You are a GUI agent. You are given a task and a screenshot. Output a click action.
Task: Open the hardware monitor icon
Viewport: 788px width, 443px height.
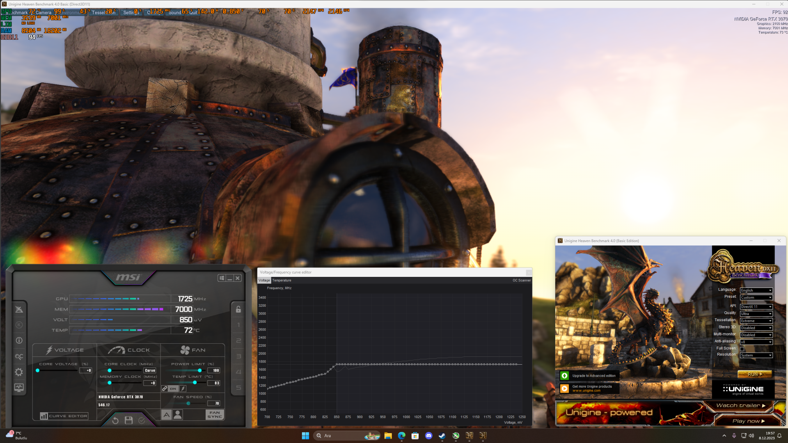click(x=19, y=388)
